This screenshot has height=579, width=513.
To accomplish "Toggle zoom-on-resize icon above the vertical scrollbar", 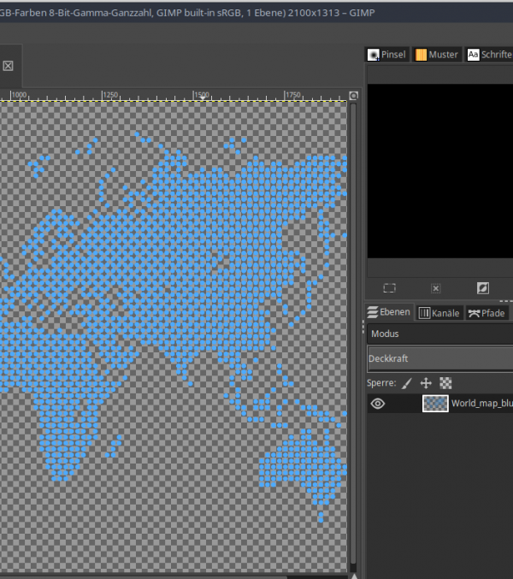I will (x=353, y=96).
